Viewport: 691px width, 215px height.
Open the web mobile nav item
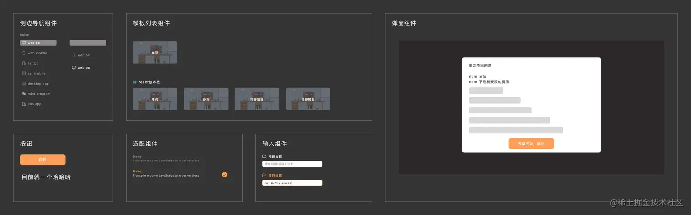(34, 53)
